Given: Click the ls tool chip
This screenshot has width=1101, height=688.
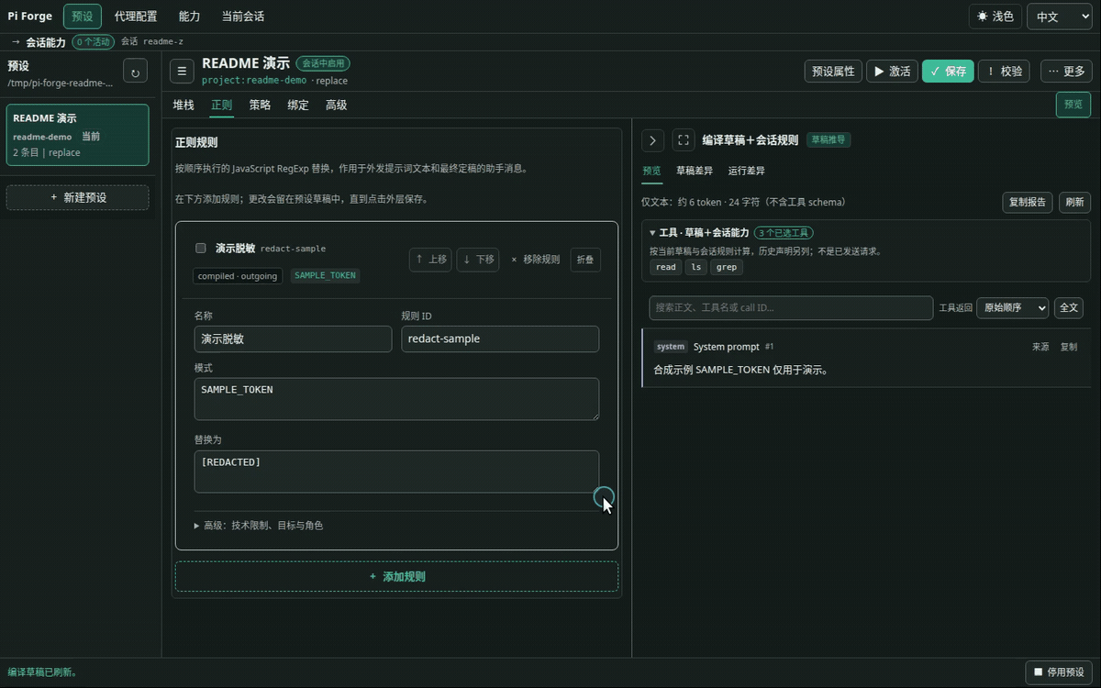Looking at the screenshot, I should [696, 267].
